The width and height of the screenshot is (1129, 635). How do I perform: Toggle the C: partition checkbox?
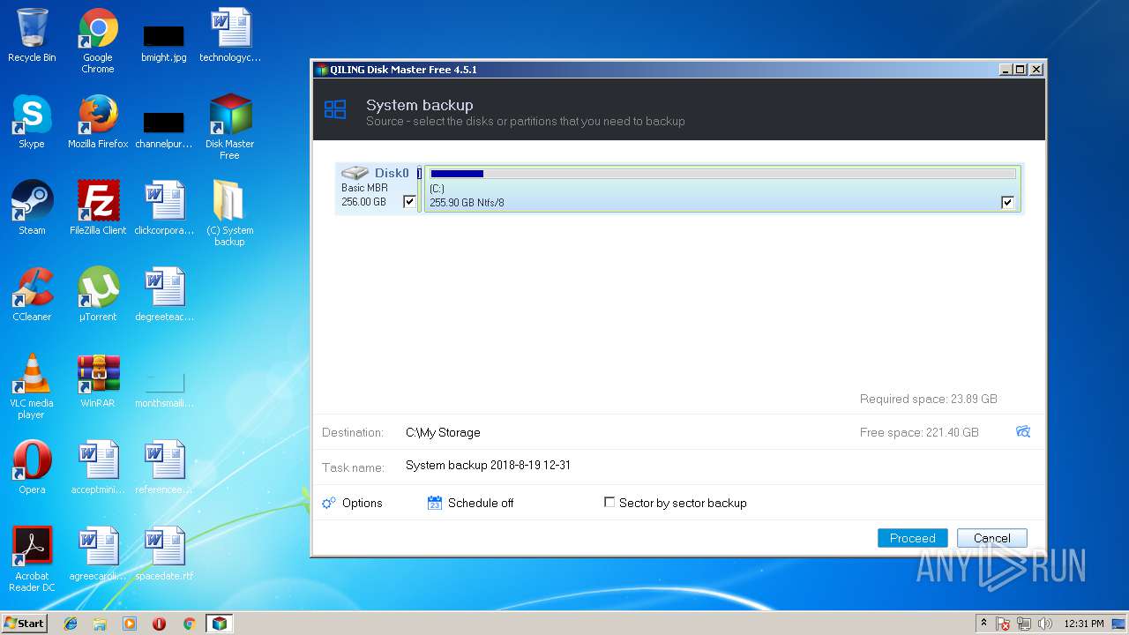click(x=1007, y=203)
